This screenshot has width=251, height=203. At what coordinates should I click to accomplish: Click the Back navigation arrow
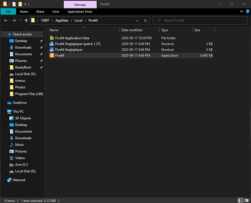(5, 20)
